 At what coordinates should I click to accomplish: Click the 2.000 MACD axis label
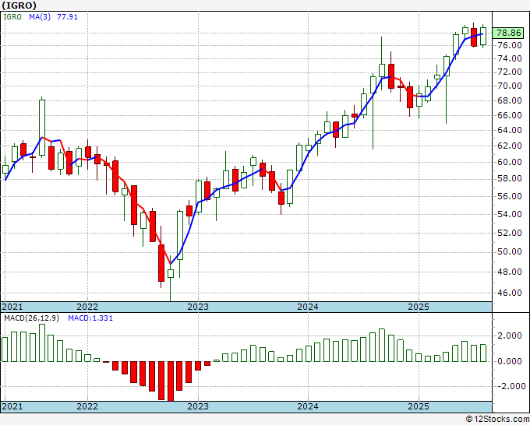coord(510,336)
